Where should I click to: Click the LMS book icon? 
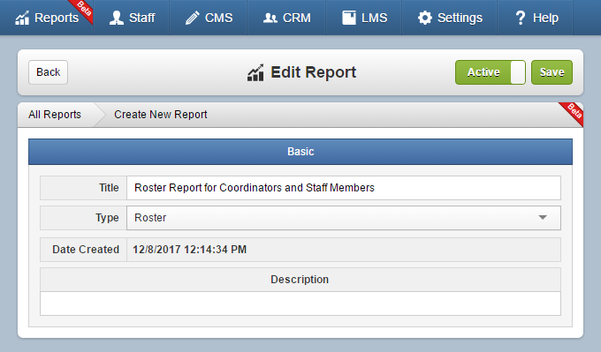349,18
